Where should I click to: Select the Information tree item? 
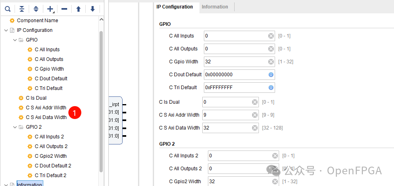point(30,184)
